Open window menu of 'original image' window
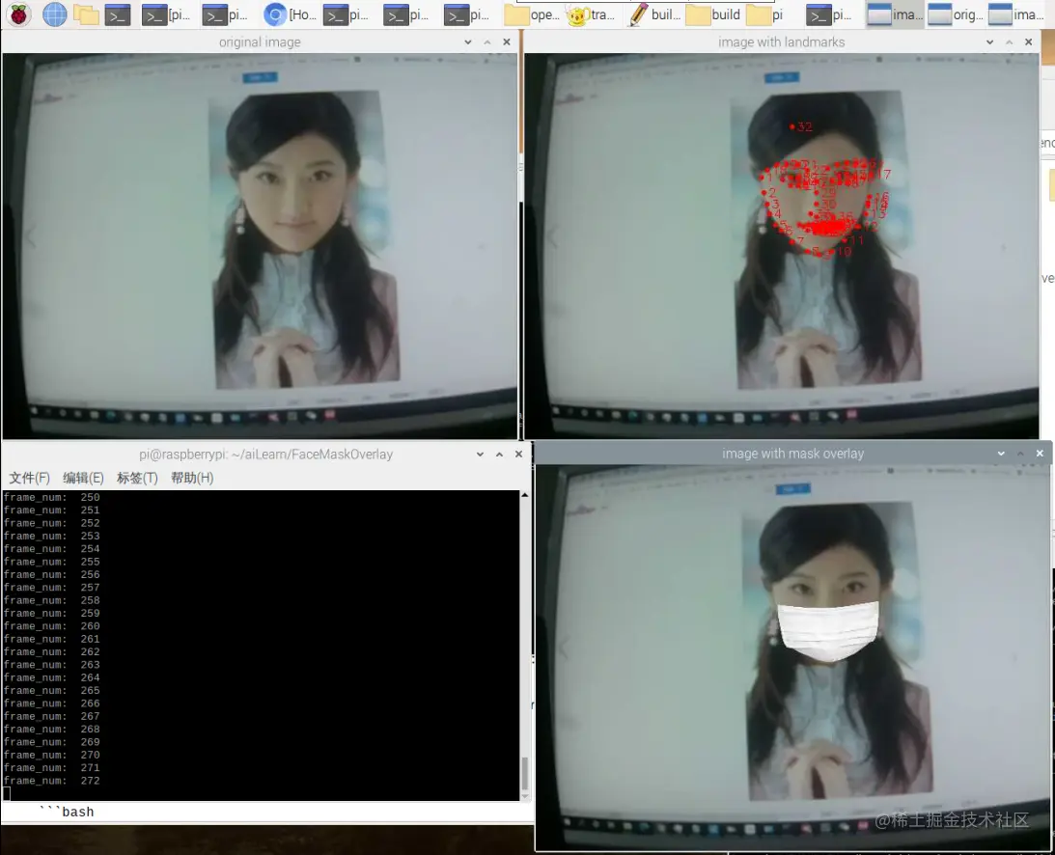Viewport: 1055px width, 855px height. tap(467, 41)
